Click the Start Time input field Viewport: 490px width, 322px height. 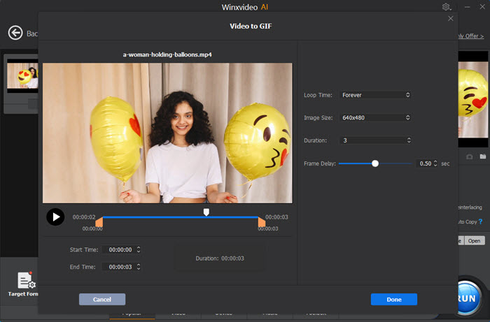click(x=119, y=249)
